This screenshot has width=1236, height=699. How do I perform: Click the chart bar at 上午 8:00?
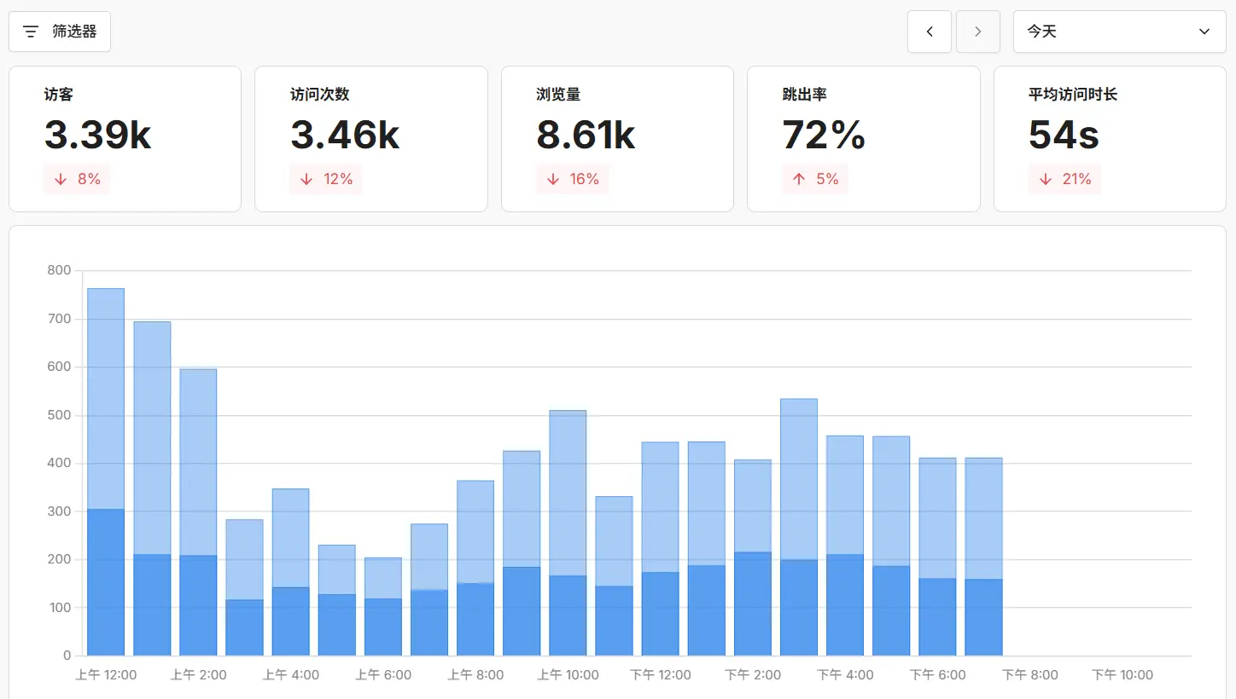click(x=475, y=568)
